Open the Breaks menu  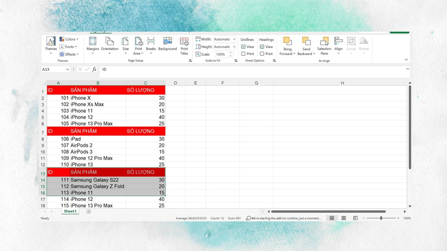coord(151,46)
